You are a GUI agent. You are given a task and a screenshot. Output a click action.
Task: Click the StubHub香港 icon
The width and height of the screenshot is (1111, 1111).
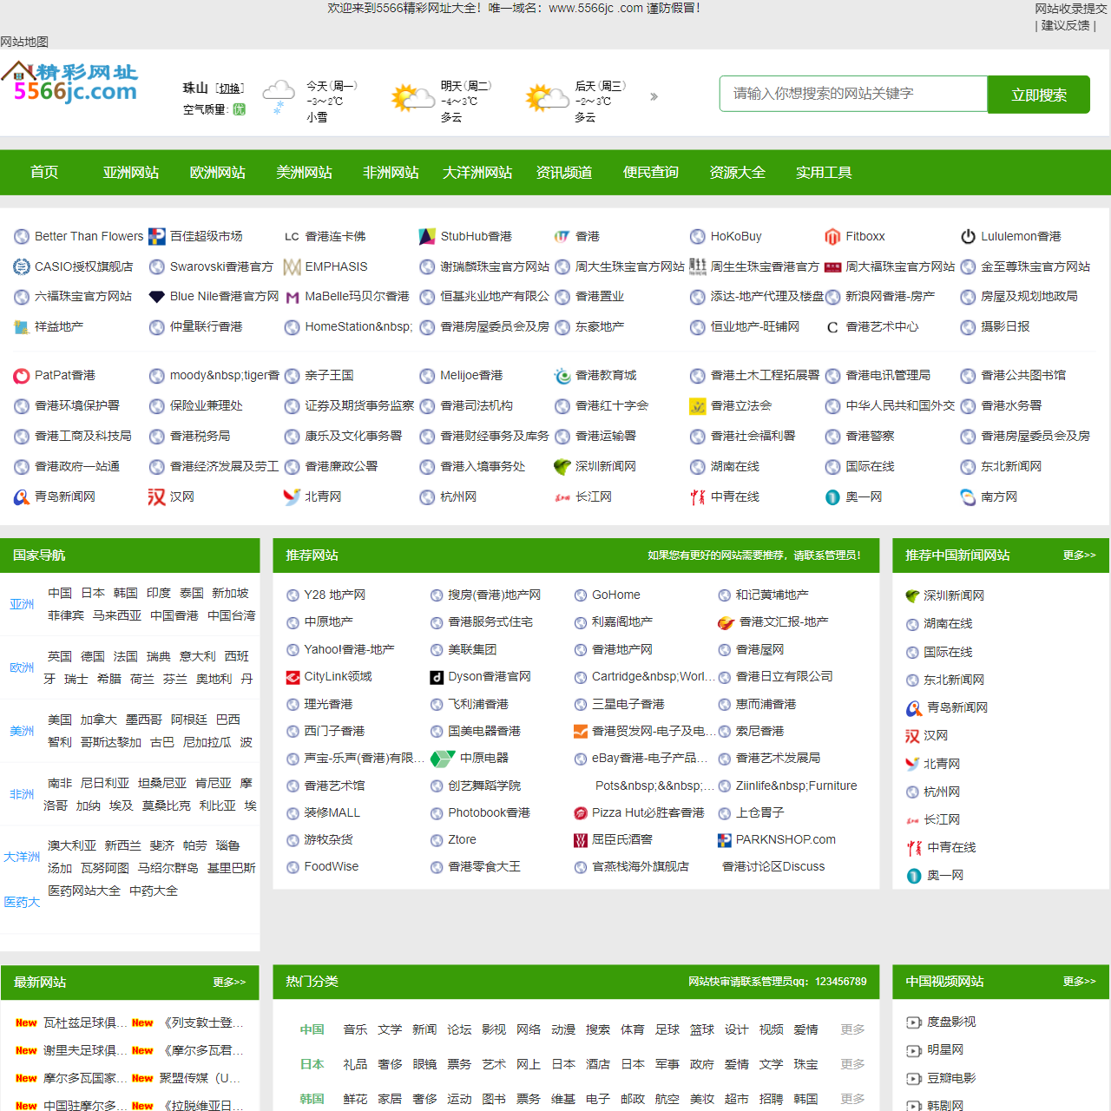(427, 236)
